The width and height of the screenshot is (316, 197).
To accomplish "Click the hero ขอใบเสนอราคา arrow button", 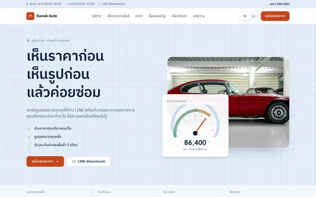I will 45,162.
